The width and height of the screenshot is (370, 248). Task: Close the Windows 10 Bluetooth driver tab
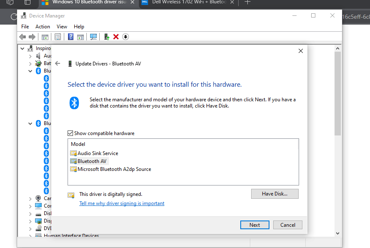[132, 2]
